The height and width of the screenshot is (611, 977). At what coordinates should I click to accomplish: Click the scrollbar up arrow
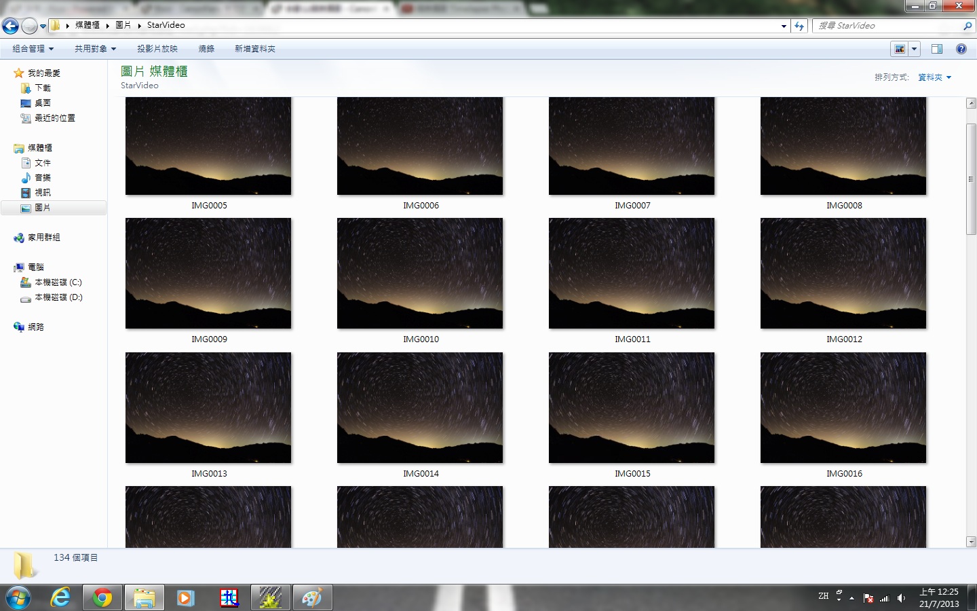click(971, 103)
